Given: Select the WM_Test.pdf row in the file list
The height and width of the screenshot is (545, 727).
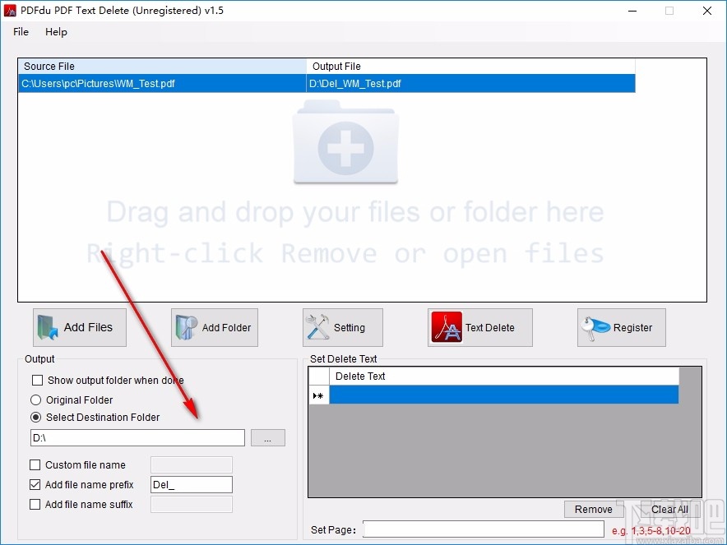Looking at the screenshot, I should coord(161,83).
